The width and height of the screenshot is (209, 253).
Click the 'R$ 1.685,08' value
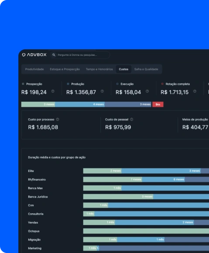[x=43, y=127]
